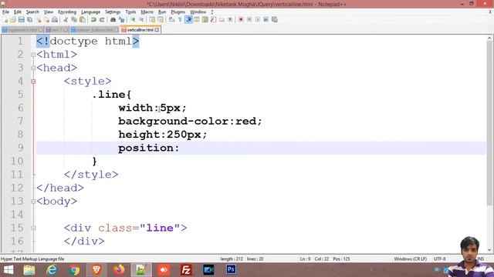The width and height of the screenshot is (494, 277).
Task: Open the Macro menu
Action: coord(147,12)
